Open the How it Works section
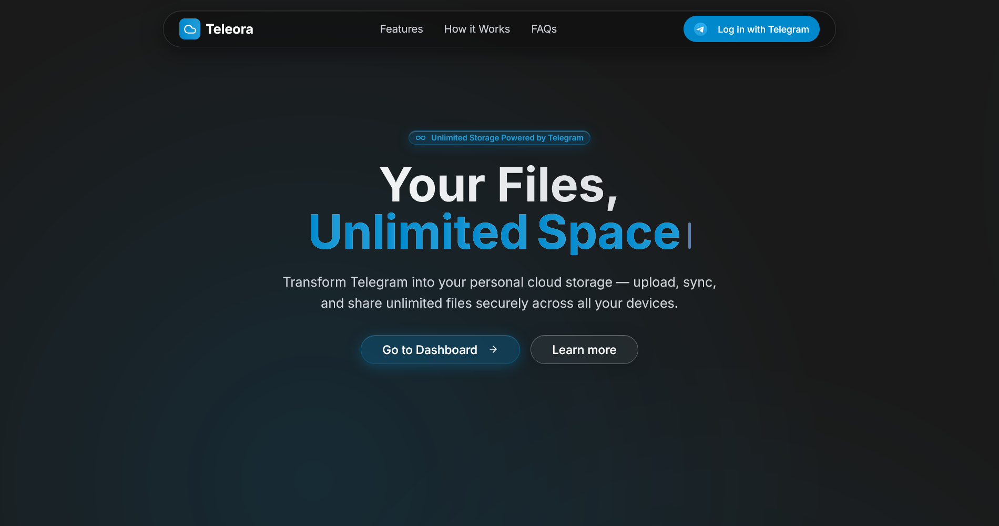Viewport: 999px width, 526px height. [476, 29]
